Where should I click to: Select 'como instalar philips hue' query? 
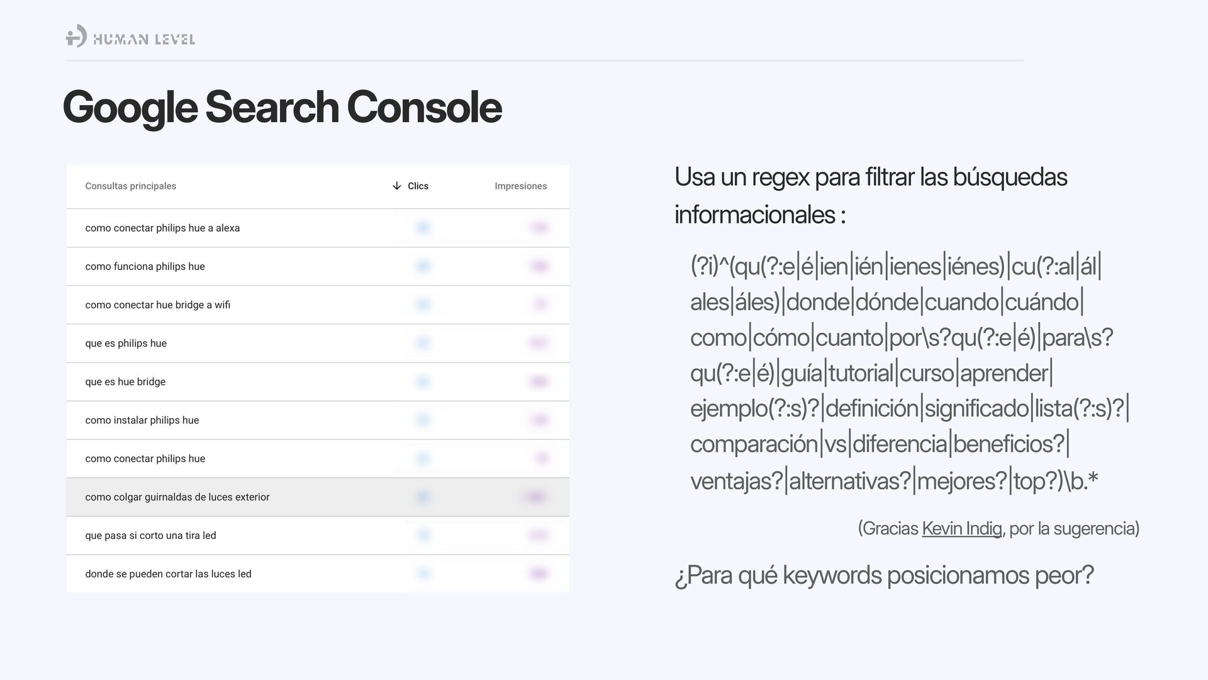click(x=142, y=420)
